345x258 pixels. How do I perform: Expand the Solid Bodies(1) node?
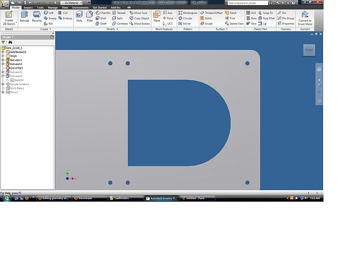pos(3,52)
